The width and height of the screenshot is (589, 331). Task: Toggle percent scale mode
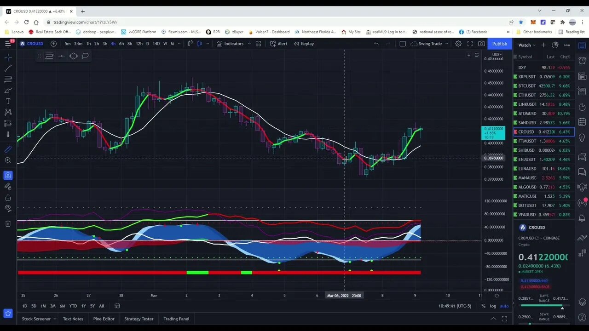point(483,306)
